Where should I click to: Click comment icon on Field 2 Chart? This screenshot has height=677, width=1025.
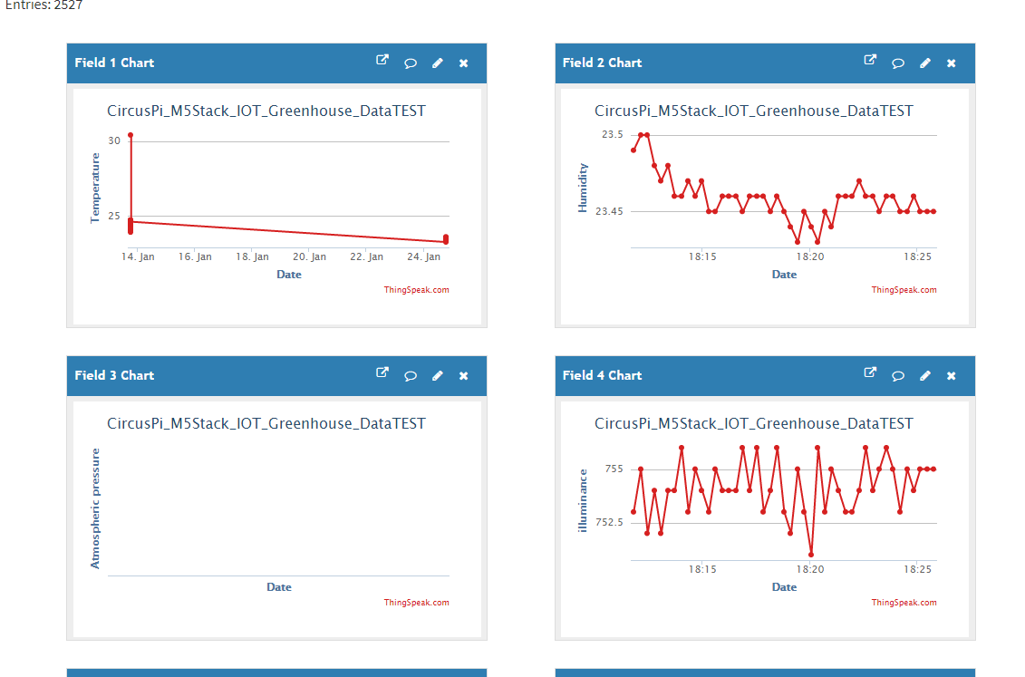[898, 63]
